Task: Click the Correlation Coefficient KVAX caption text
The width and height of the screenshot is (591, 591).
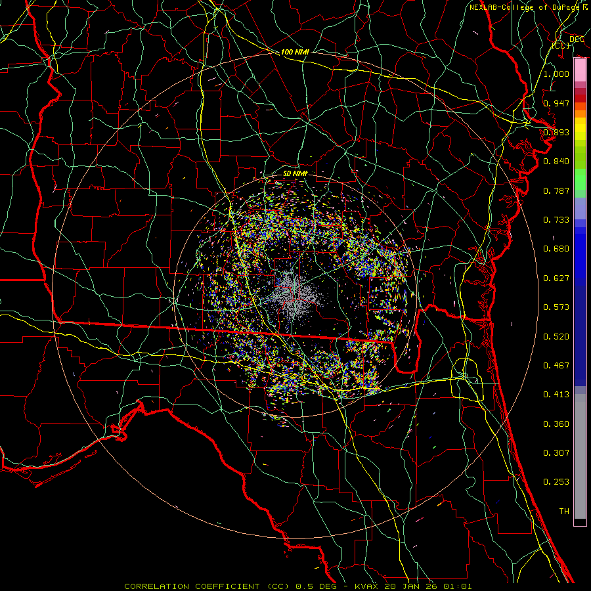Action: 297,586
